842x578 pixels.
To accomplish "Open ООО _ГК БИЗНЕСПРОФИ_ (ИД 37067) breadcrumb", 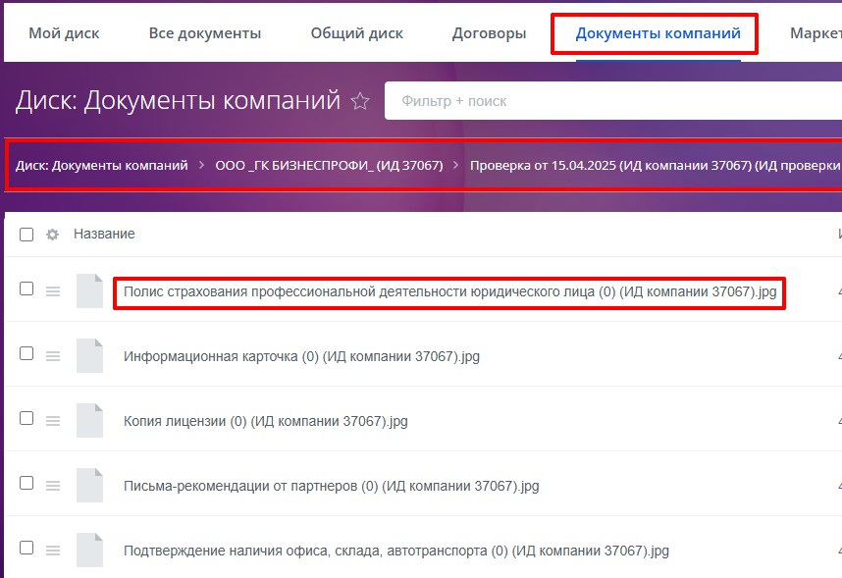I will (x=329, y=166).
